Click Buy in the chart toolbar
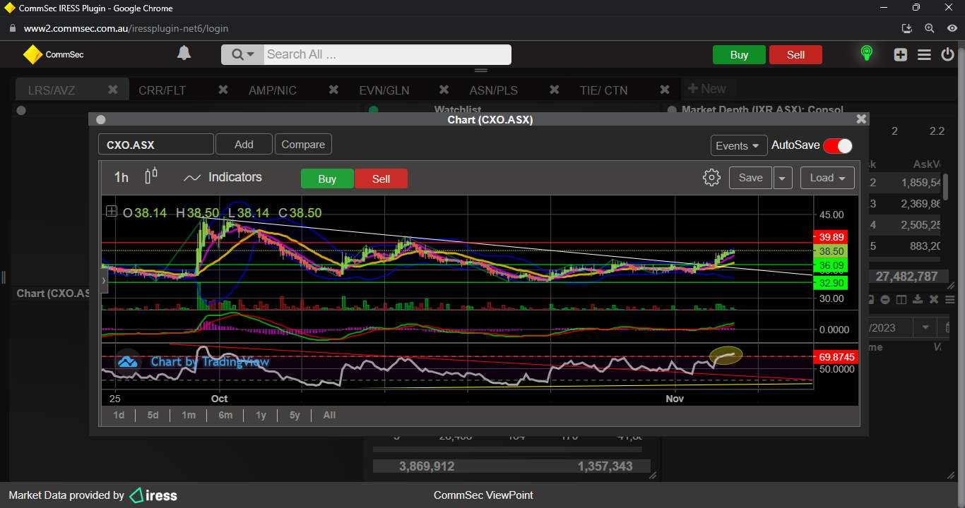The width and height of the screenshot is (965, 508). click(327, 179)
